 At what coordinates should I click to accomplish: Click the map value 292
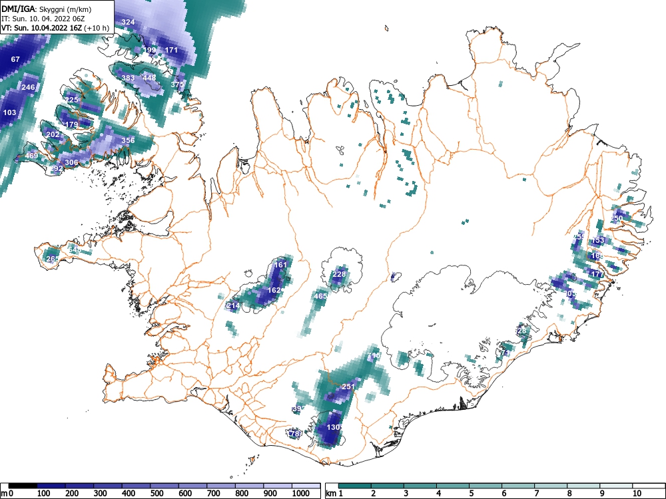pyautogui.click(x=57, y=168)
